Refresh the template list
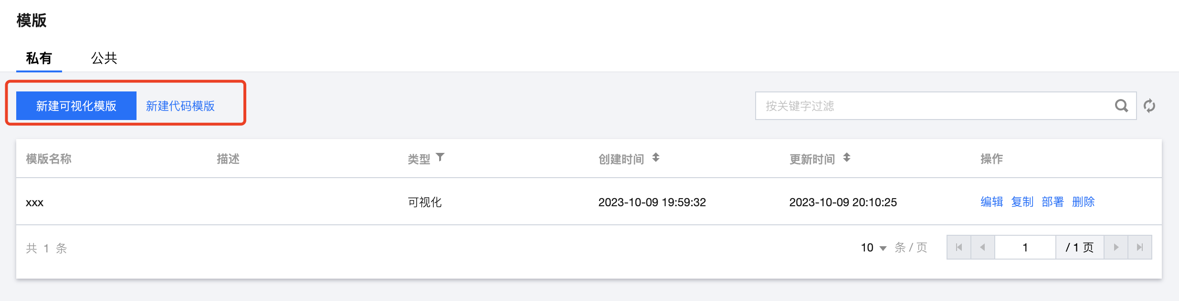 tap(1149, 106)
